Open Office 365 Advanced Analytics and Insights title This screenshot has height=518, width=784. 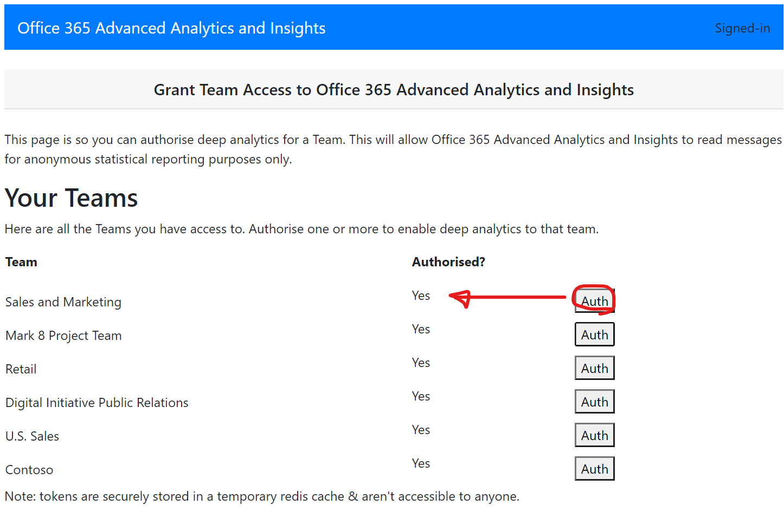pos(171,28)
